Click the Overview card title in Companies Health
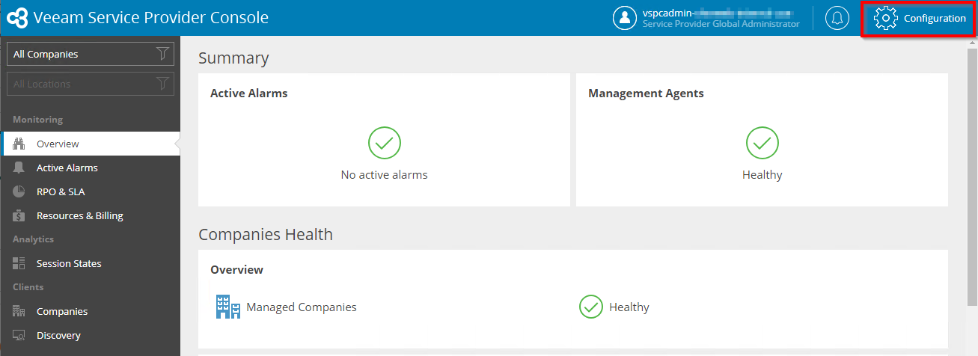The height and width of the screenshot is (356, 978). click(x=236, y=269)
